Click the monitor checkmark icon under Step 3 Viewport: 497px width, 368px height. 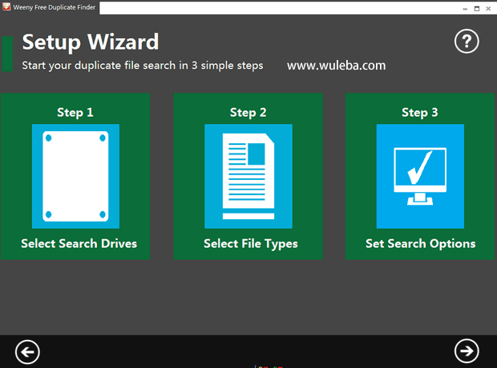click(x=420, y=176)
